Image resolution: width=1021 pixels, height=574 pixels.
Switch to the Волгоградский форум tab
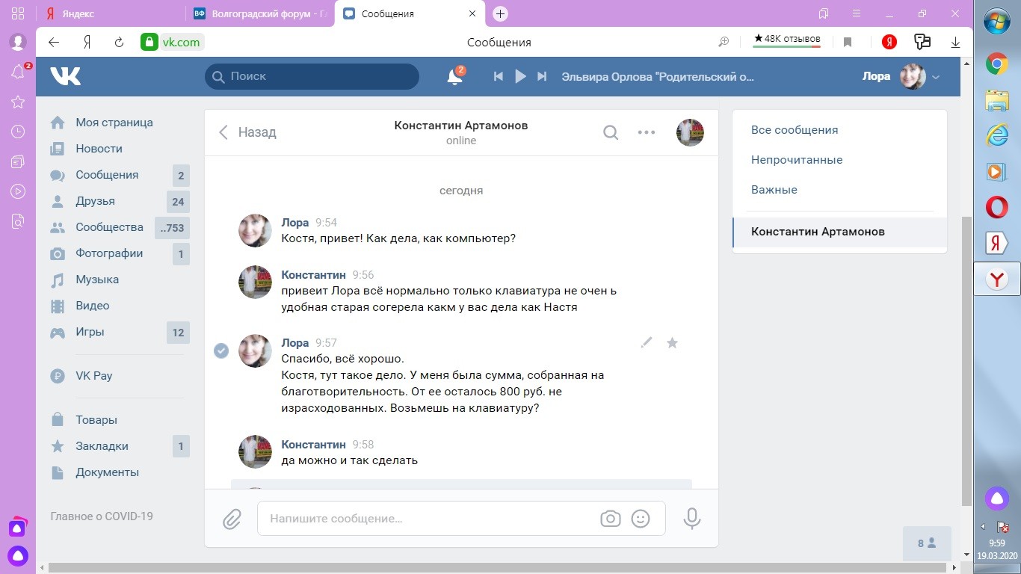260,13
